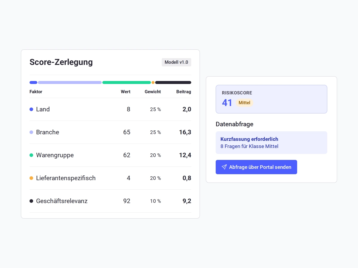Click the Beitrag column header
This screenshot has height=268, width=358.
pos(184,92)
